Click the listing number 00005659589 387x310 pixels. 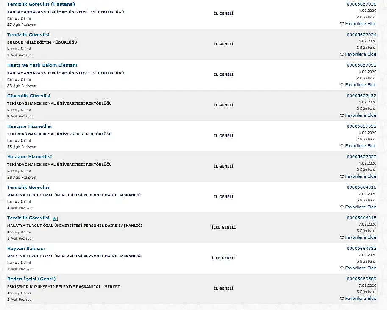(361, 279)
